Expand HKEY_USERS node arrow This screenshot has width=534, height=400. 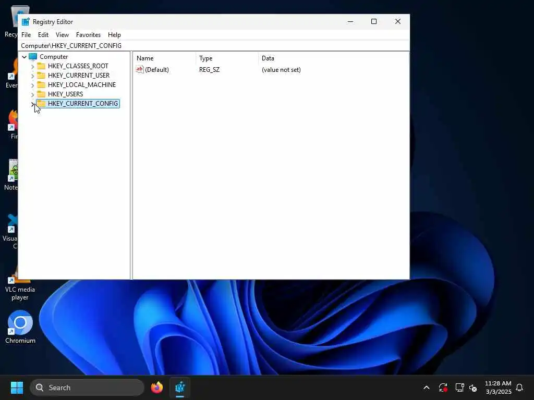coord(32,94)
